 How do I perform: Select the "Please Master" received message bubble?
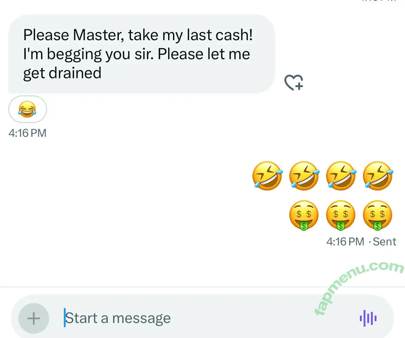tap(141, 54)
